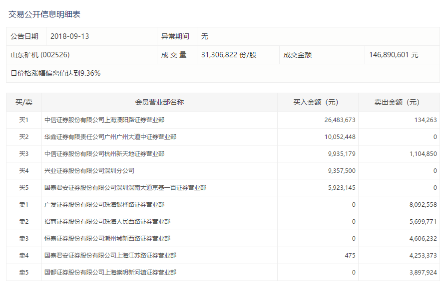Select the announcement date 2018-09-13
The width and height of the screenshot is (447, 287).
click(x=69, y=36)
